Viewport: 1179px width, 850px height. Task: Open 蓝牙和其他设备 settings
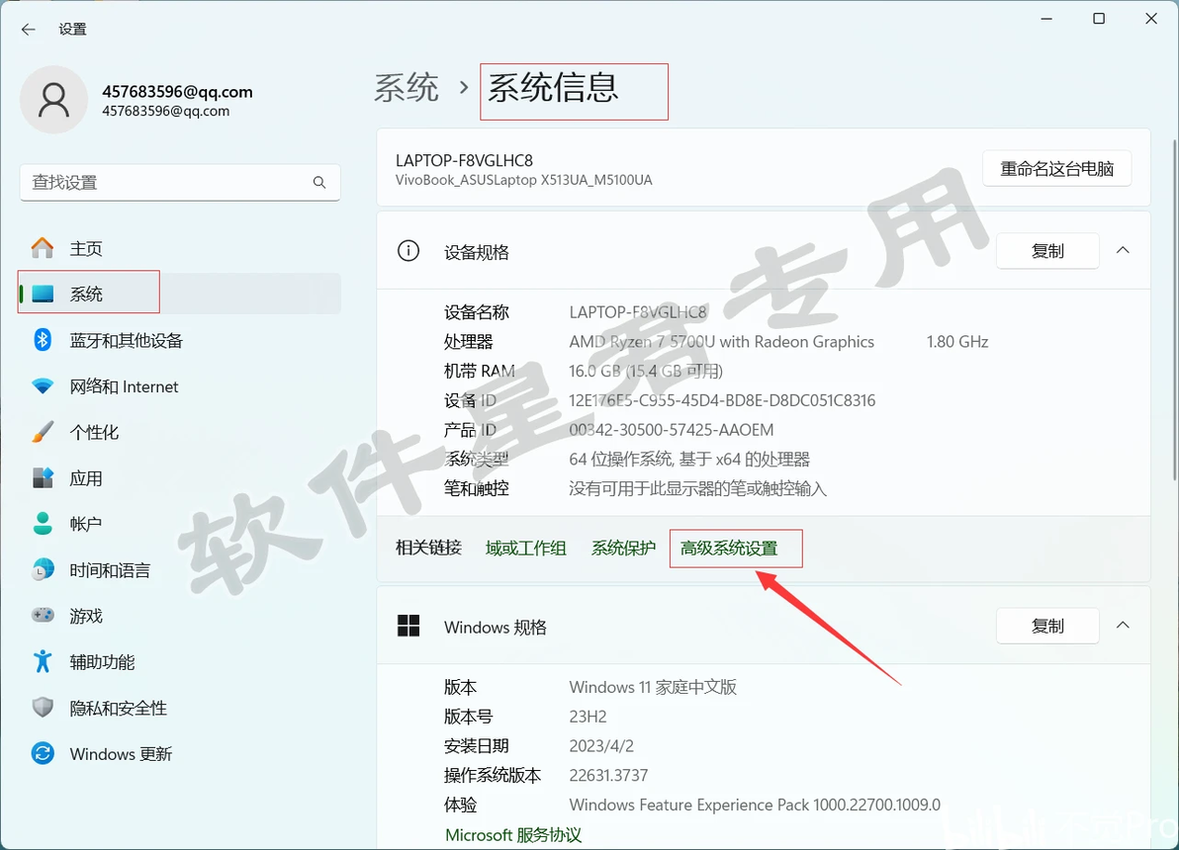180,340
